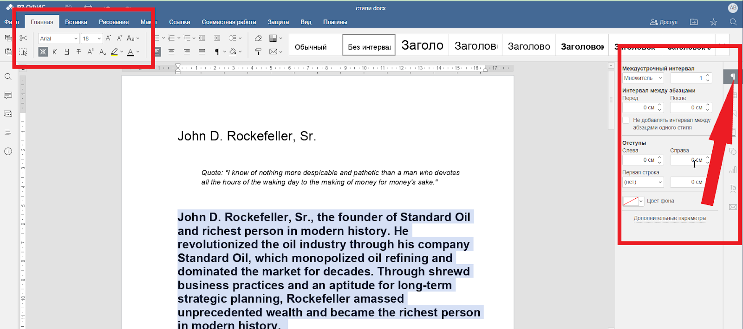Open Дополнительные параметры link
This screenshot has width=743, height=329.
[670, 218]
